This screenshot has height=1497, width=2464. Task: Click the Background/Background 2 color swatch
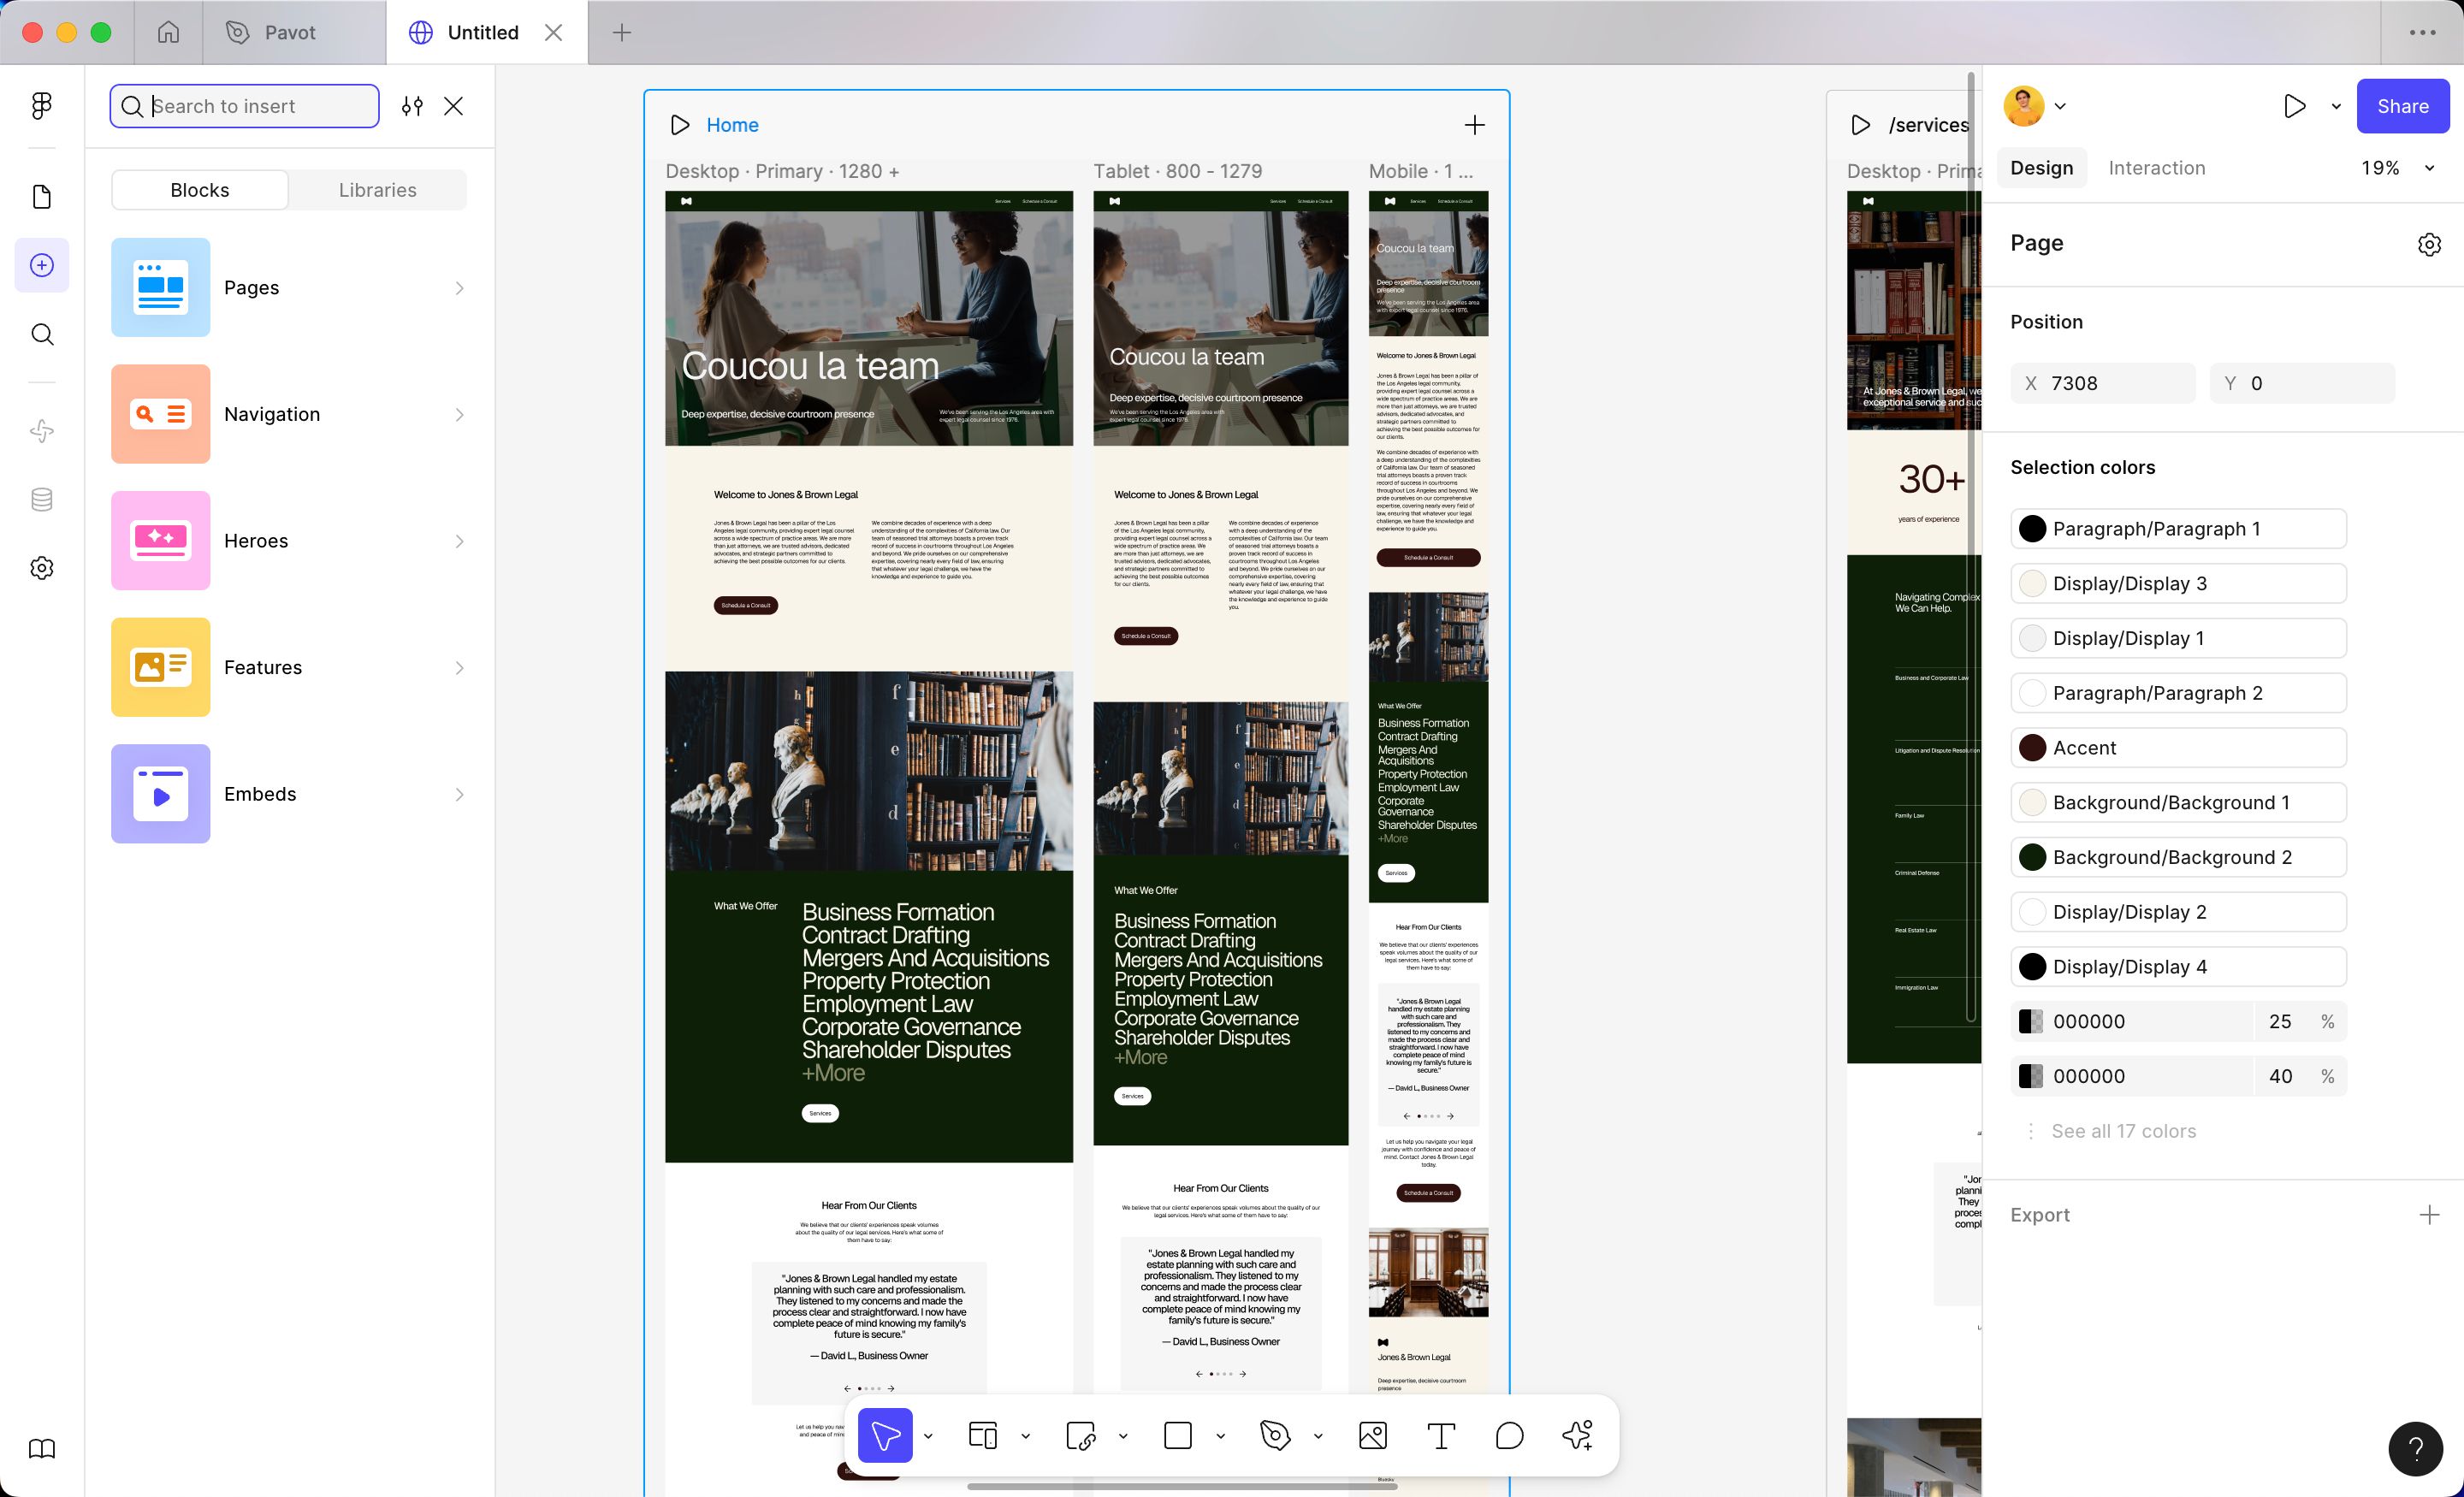(x=2032, y=857)
